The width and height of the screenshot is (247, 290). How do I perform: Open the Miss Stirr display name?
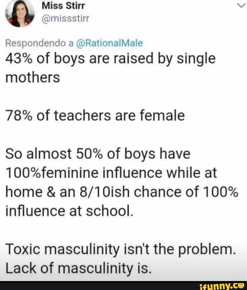pos(60,6)
